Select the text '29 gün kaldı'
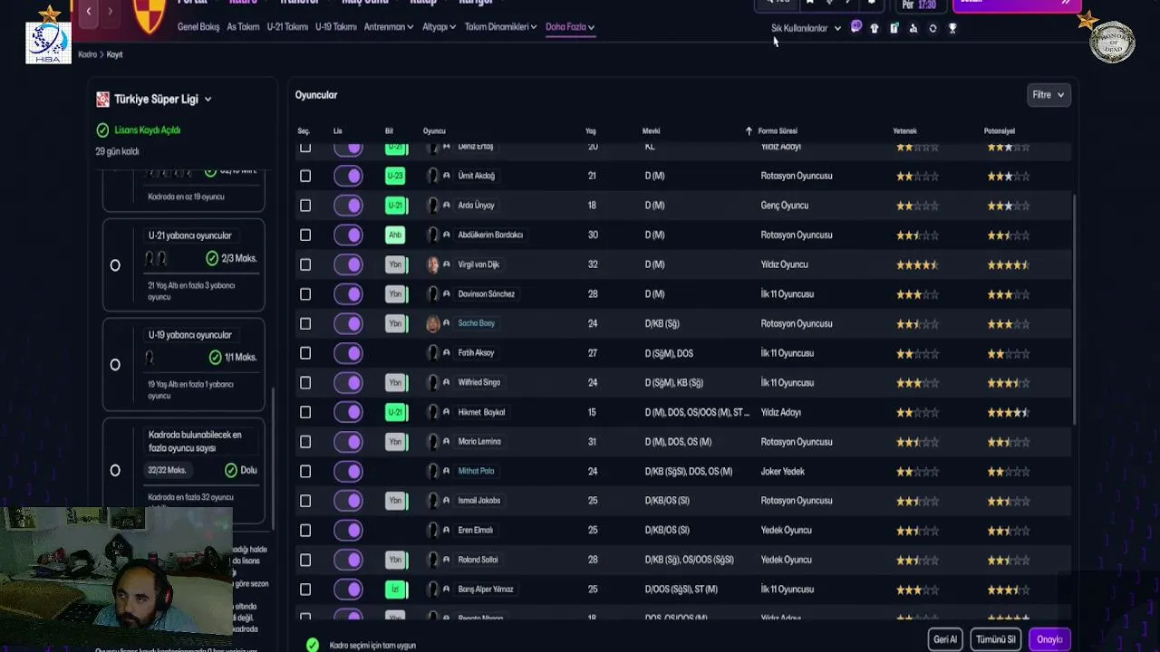 117,151
